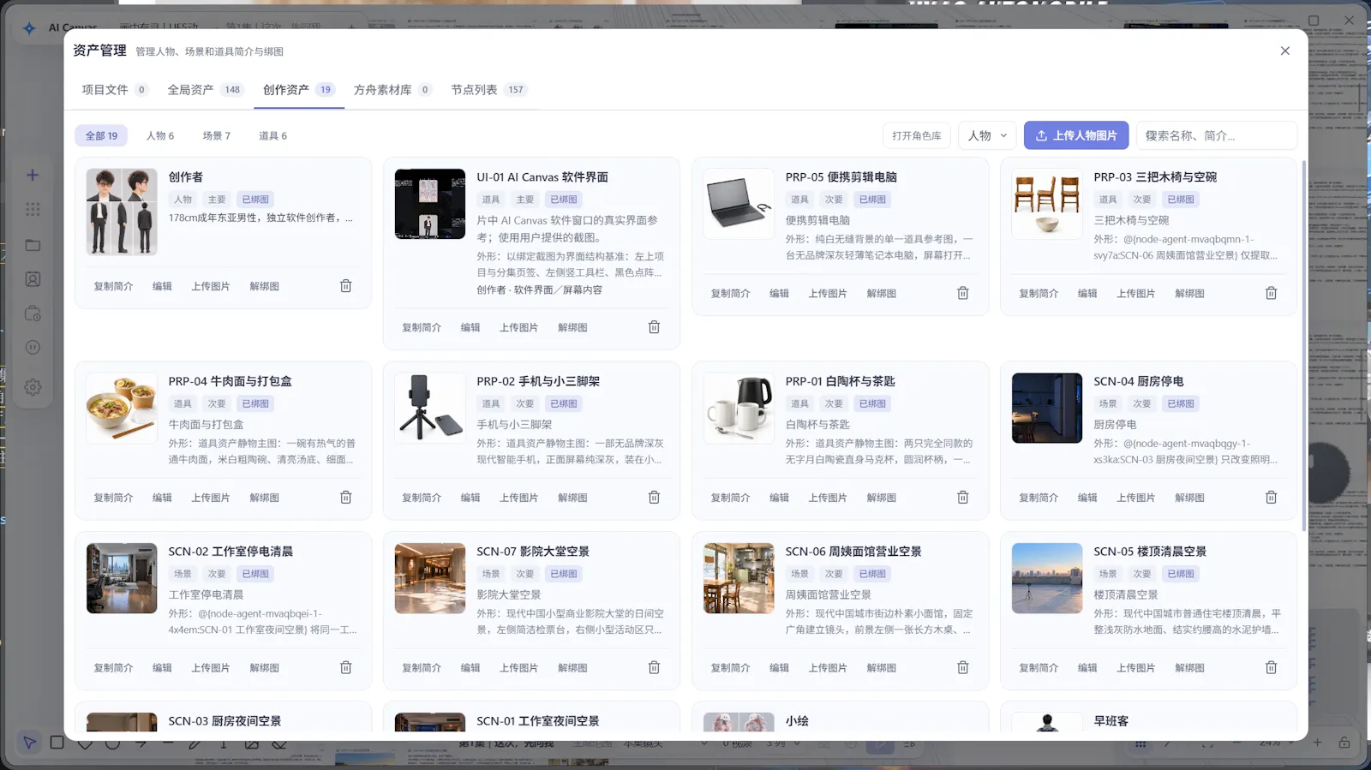Click 已绑图 tag on UI-01 AI Canvas card
1371x770 pixels.
coord(564,200)
